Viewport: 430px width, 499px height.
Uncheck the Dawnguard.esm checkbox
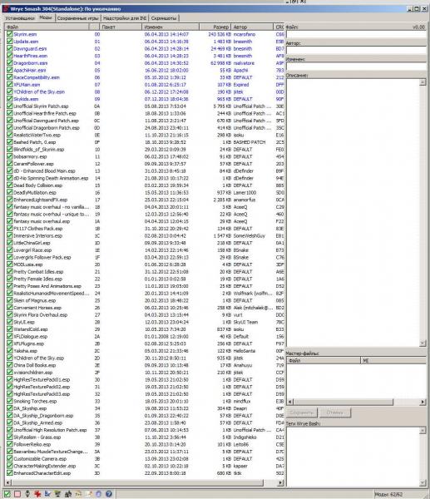coord(10,48)
